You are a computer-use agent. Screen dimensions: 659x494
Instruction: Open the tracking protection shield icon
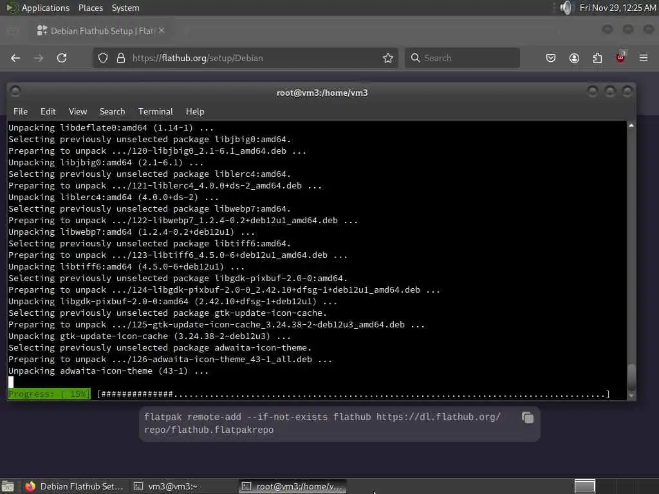click(x=103, y=58)
